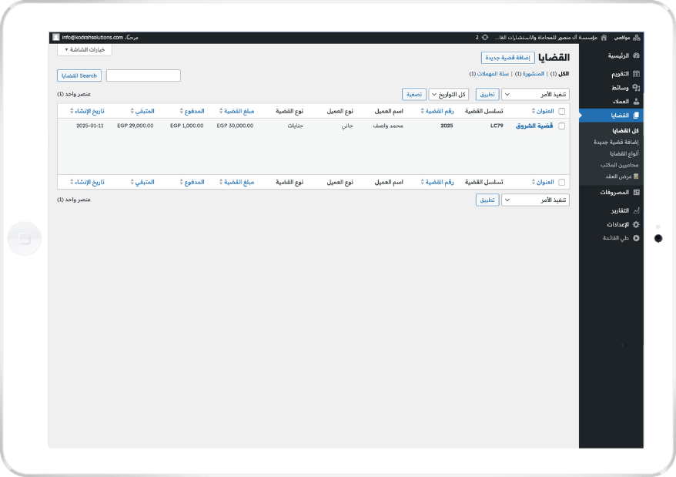The height and width of the screenshot is (477, 676).
Task: Click the جنايات case type cell
Action: 296,126
